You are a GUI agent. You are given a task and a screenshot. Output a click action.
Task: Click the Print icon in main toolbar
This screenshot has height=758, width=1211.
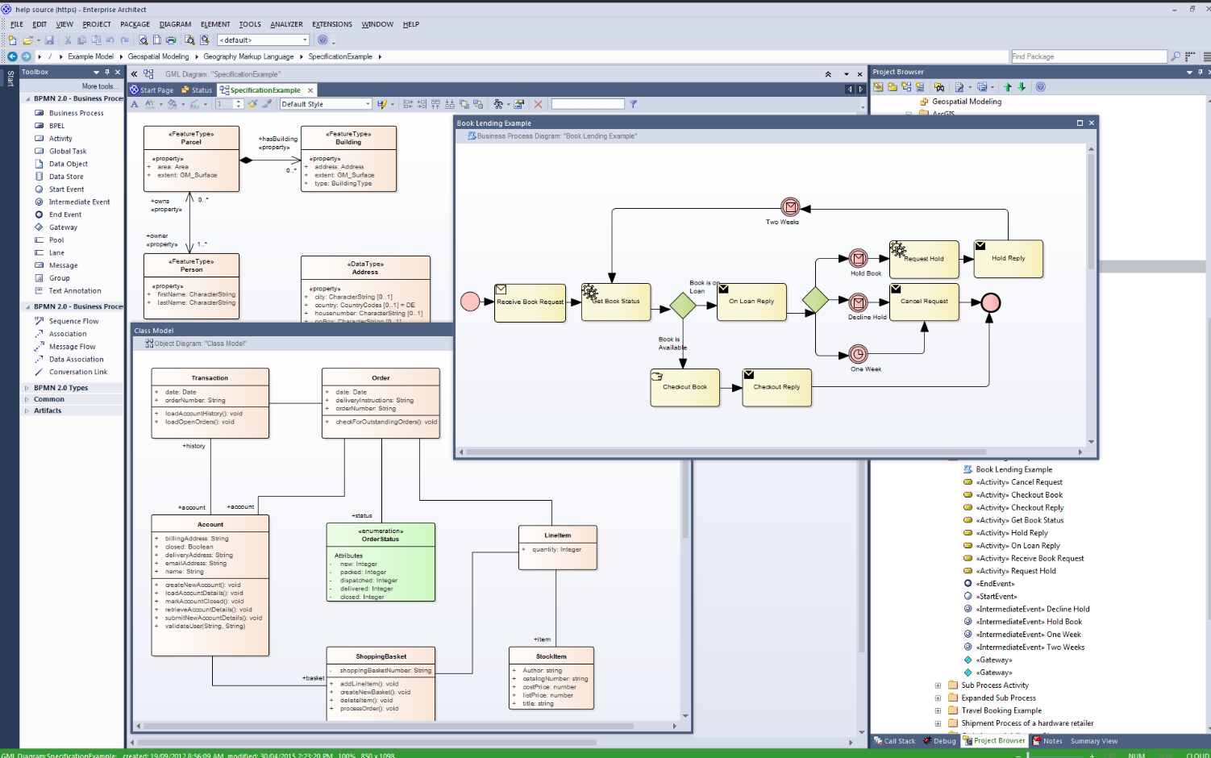tap(171, 40)
